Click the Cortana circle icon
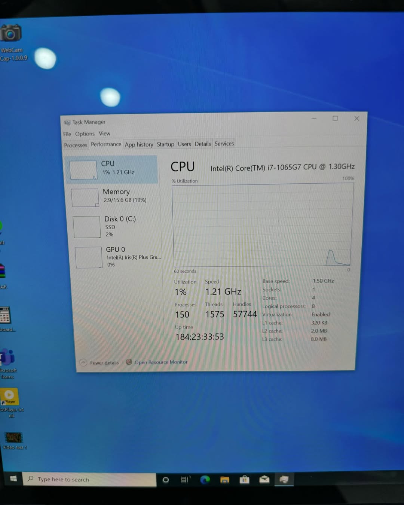Viewport: 404px width, 505px height. (166, 480)
